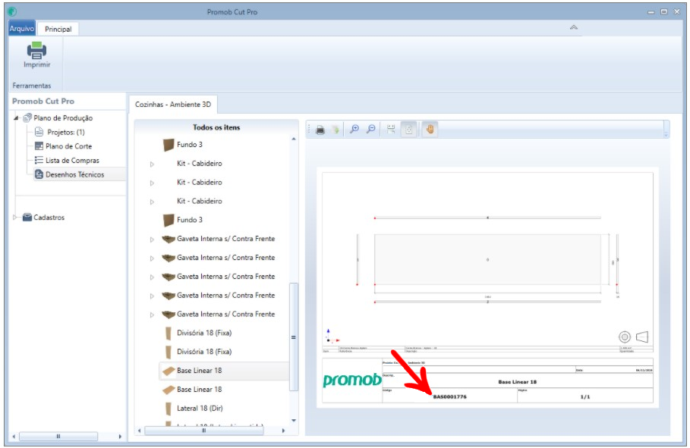Expand the first Kit - Cabideiro row
The image size is (690, 448).
pyautogui.click(x=152, y=164)
